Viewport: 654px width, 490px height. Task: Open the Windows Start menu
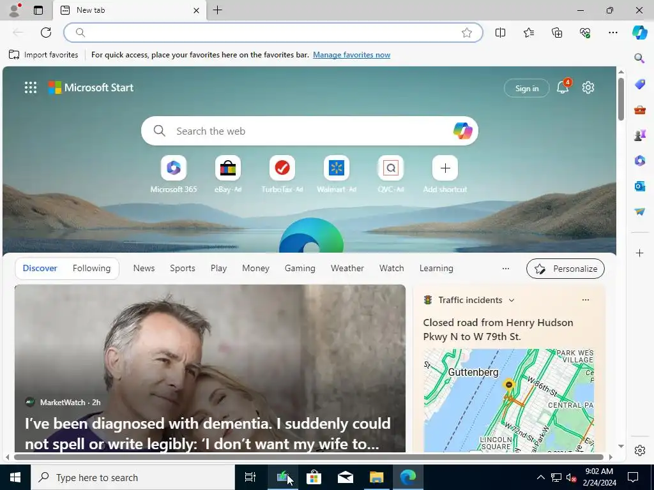coord(15,477)
